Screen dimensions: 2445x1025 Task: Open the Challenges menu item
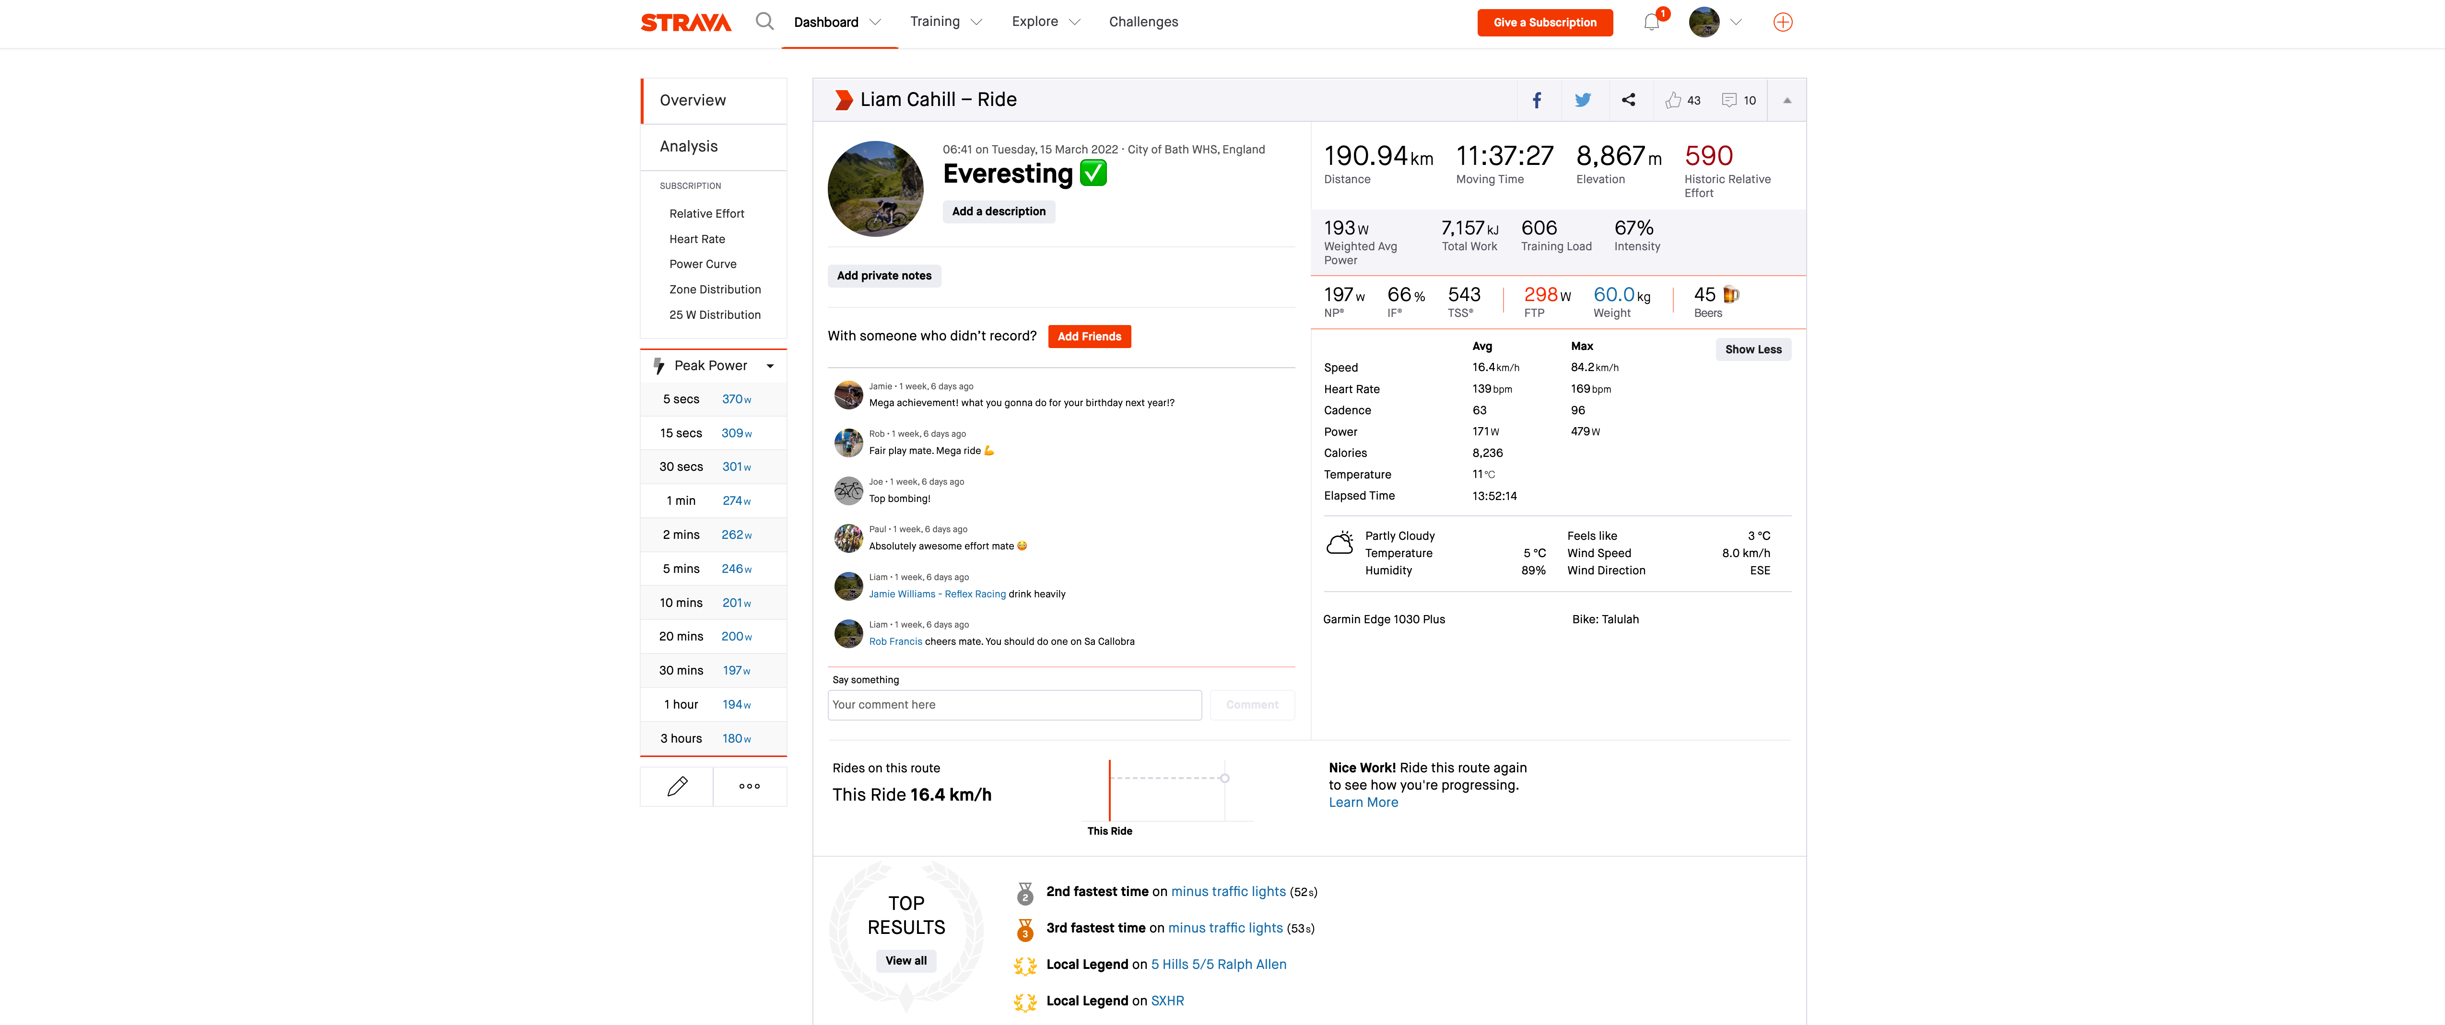(x=1143, y=22)
